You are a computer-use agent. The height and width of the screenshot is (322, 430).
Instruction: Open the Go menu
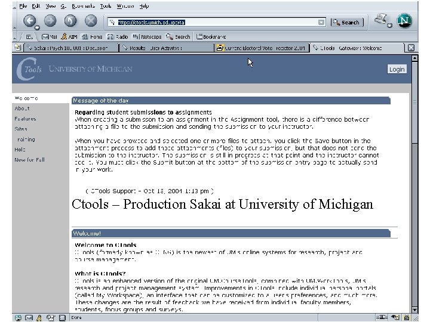[x=63, y=6]
